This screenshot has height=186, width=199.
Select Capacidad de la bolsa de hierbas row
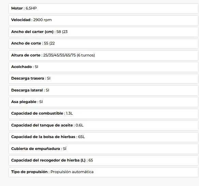click(103, 137)
